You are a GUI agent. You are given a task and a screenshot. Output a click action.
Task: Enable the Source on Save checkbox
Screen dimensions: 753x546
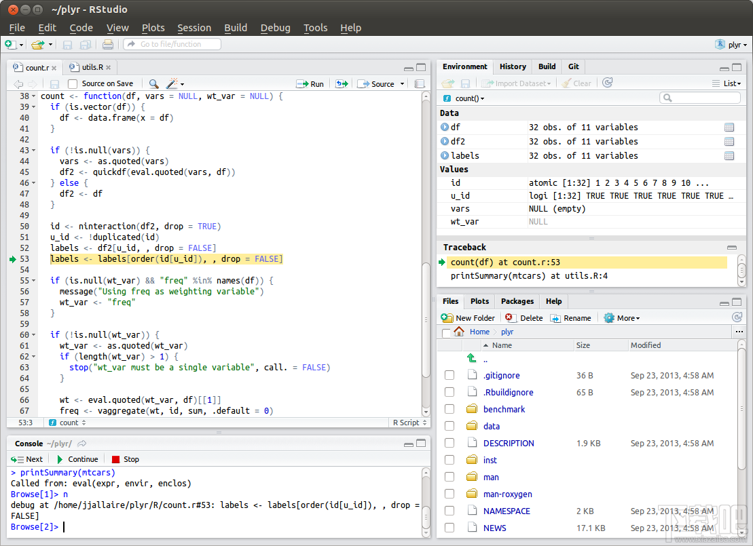coord(72,83)
